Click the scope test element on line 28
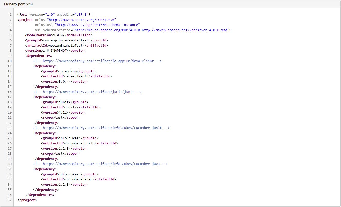The height and width of the screenshot is (207, 341). click(60, 153)
